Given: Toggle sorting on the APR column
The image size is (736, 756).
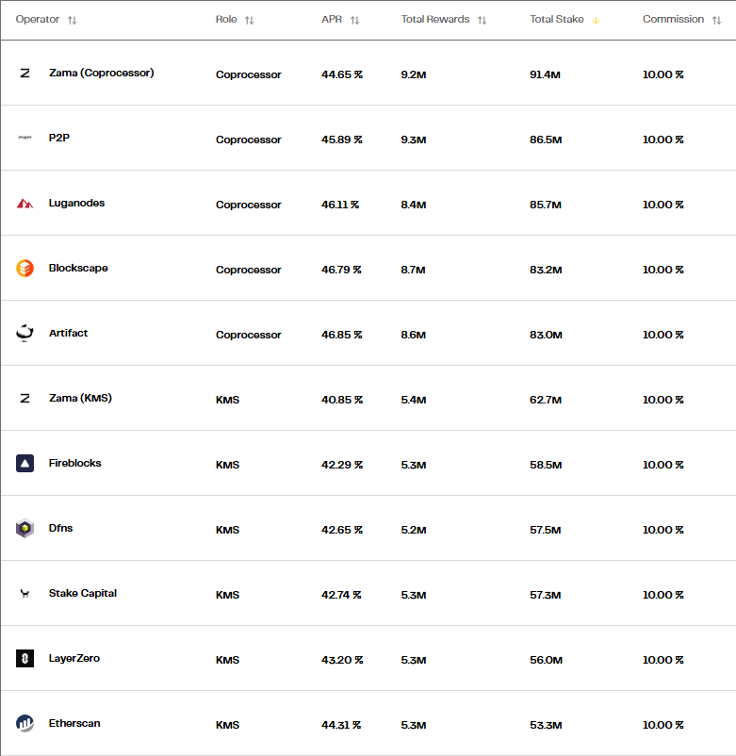Looking at the screenshot, I should tap(354, 18).
